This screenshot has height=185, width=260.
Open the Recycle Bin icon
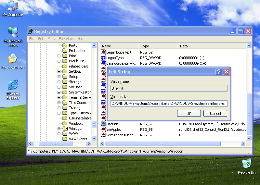point(247,166)
